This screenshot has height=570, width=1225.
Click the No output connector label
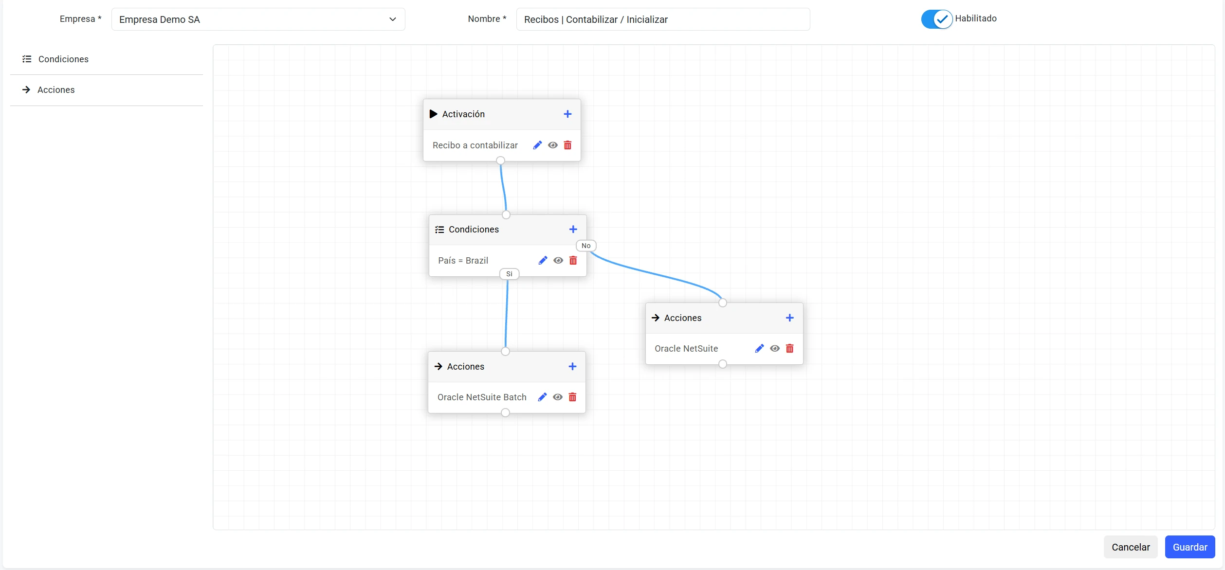pos(586,246)
